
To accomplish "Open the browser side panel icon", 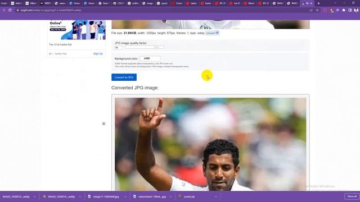I will pos(350,10).
